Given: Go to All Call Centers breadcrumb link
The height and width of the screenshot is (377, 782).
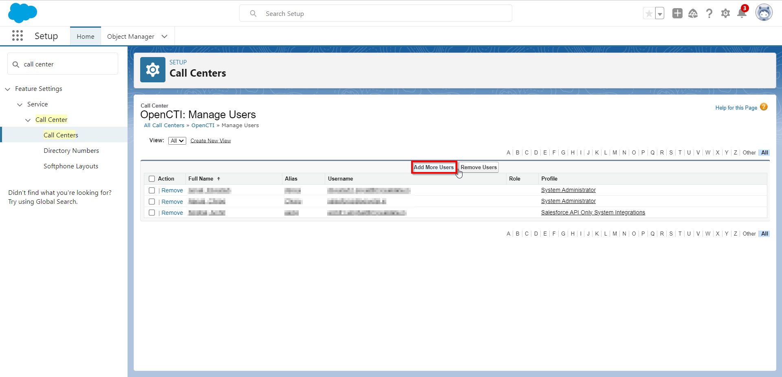Looking at the screenshot, I should coord(164,125).
